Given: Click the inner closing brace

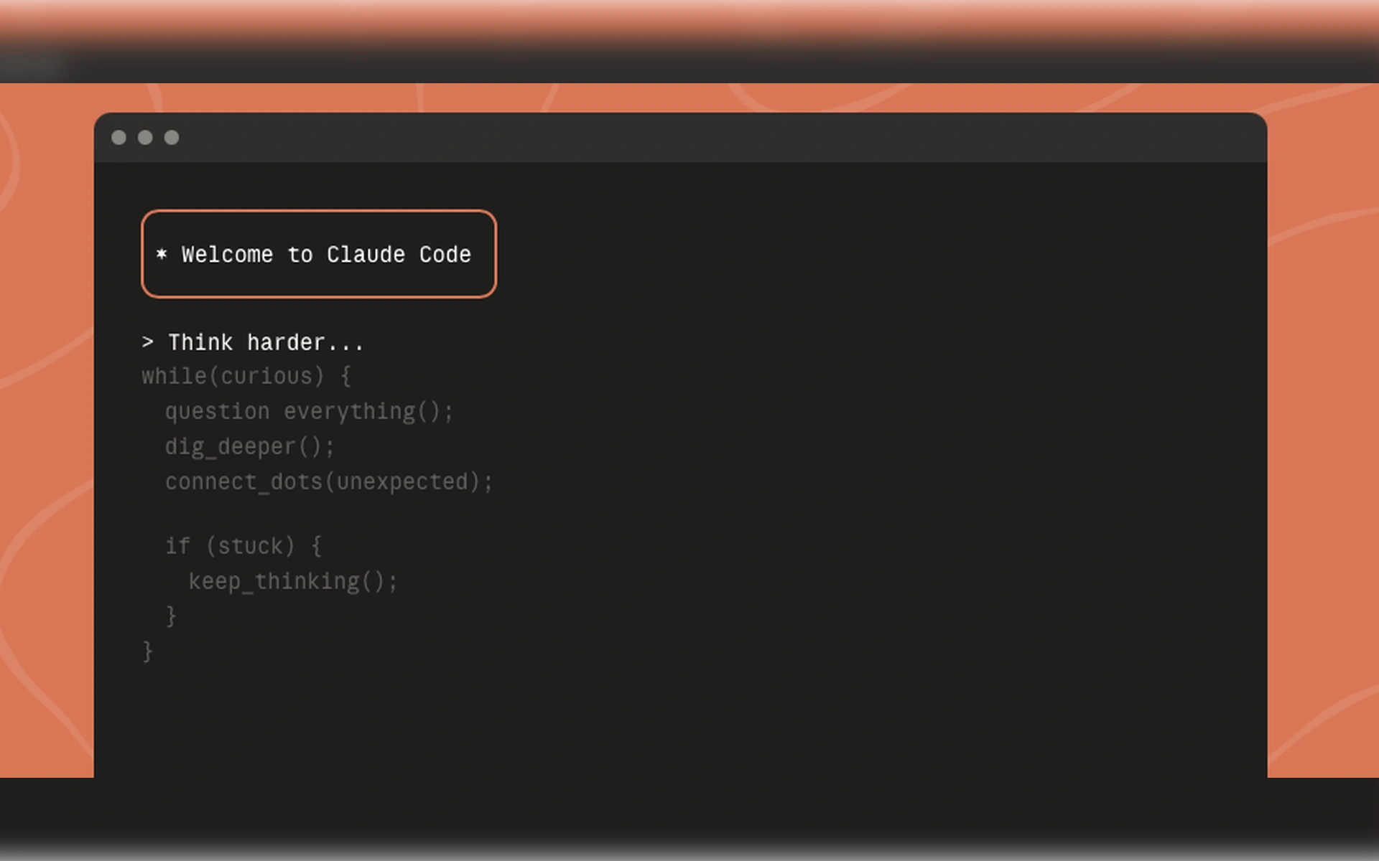Looking at the screenshot, I should coord(171,616).
